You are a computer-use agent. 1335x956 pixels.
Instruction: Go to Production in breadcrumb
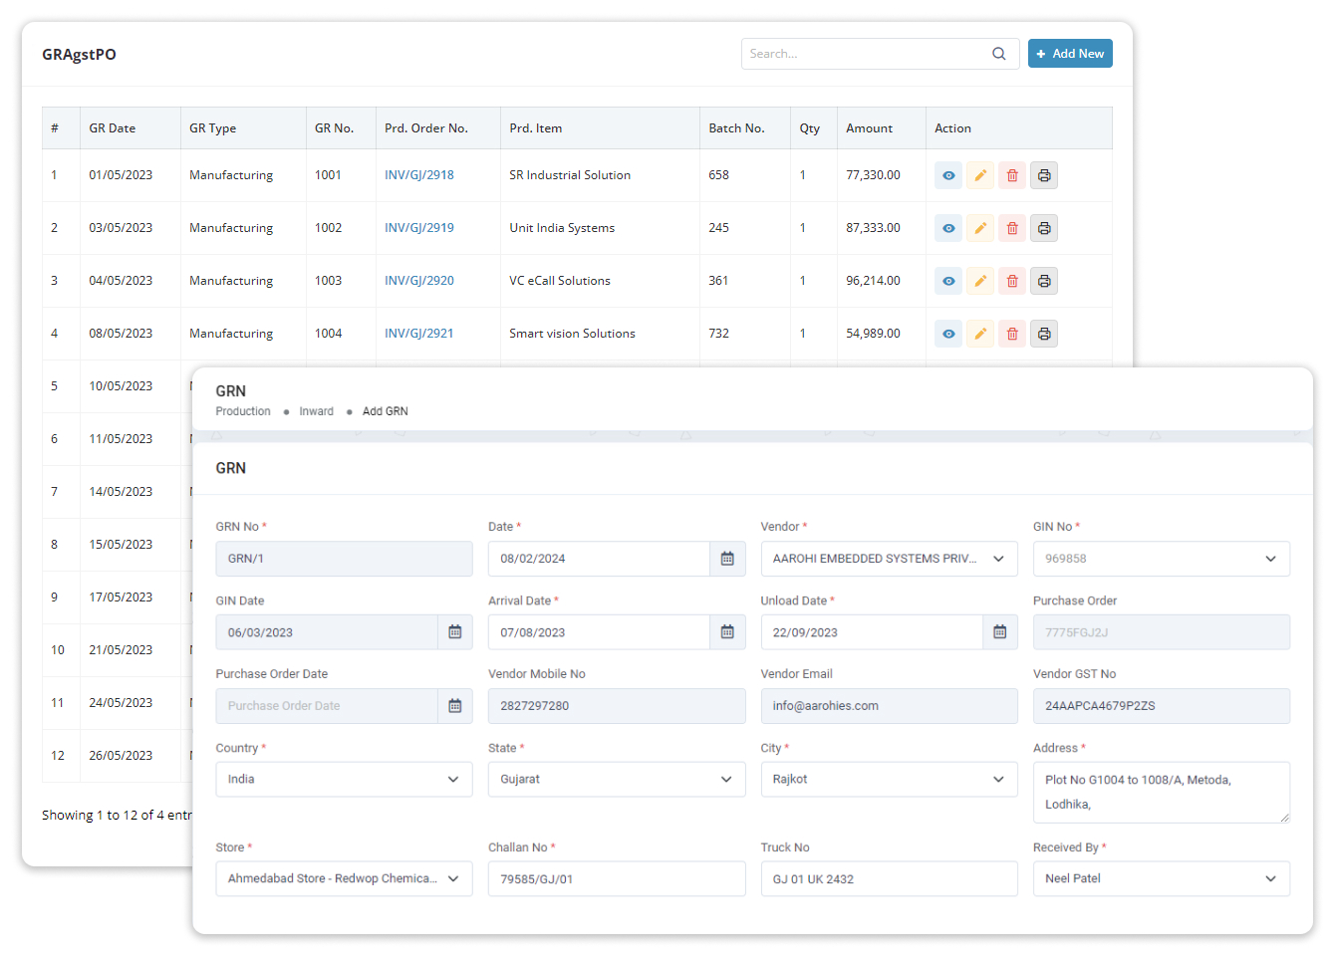click(243, 411)
